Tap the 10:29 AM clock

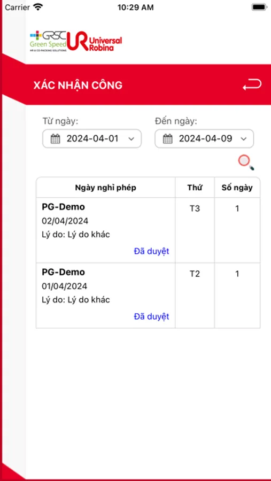pyautogui.click(x=135, y=7)
